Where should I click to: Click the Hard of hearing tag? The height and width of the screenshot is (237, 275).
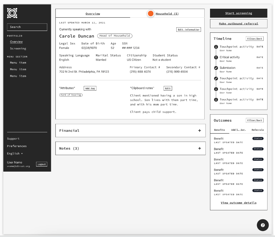pos(71,95)
